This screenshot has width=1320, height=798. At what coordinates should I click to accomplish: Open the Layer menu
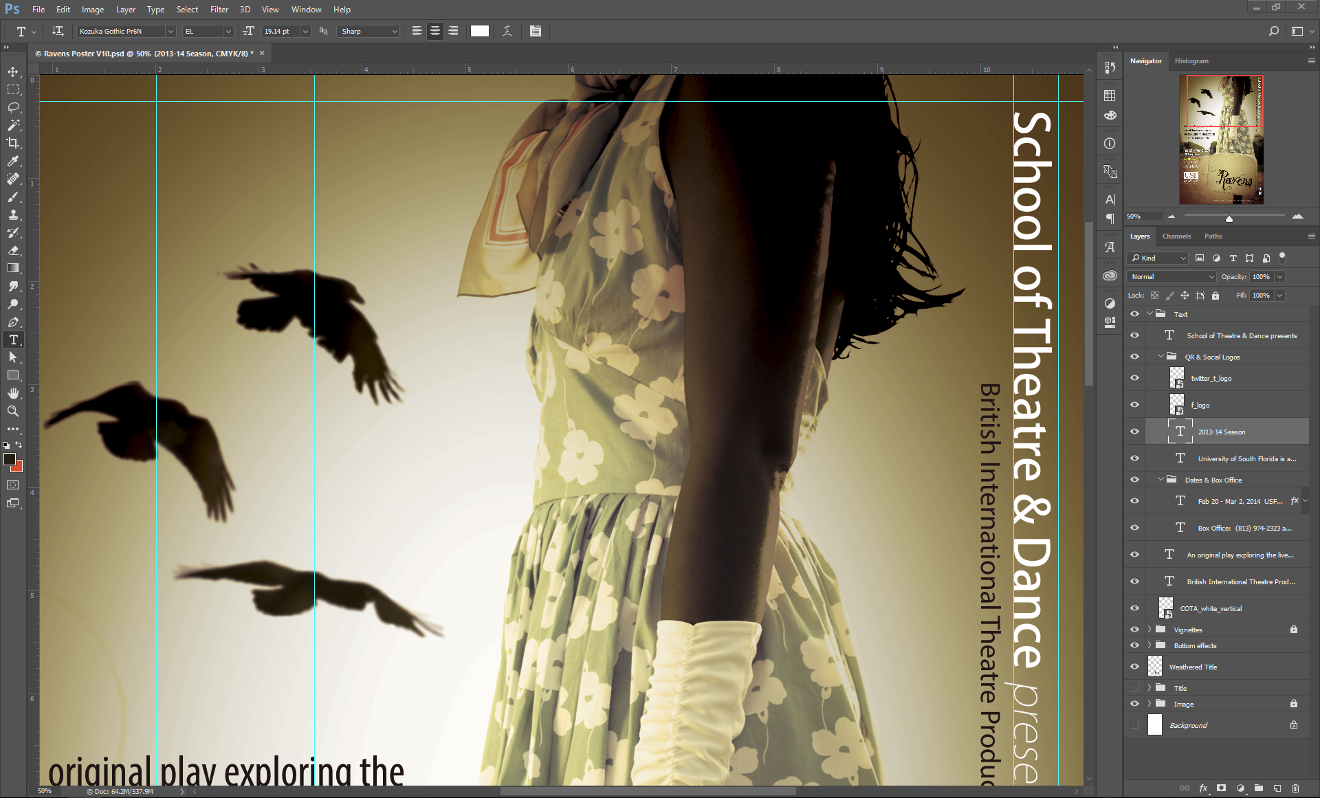pyautogui.click(x=126, y=10)
